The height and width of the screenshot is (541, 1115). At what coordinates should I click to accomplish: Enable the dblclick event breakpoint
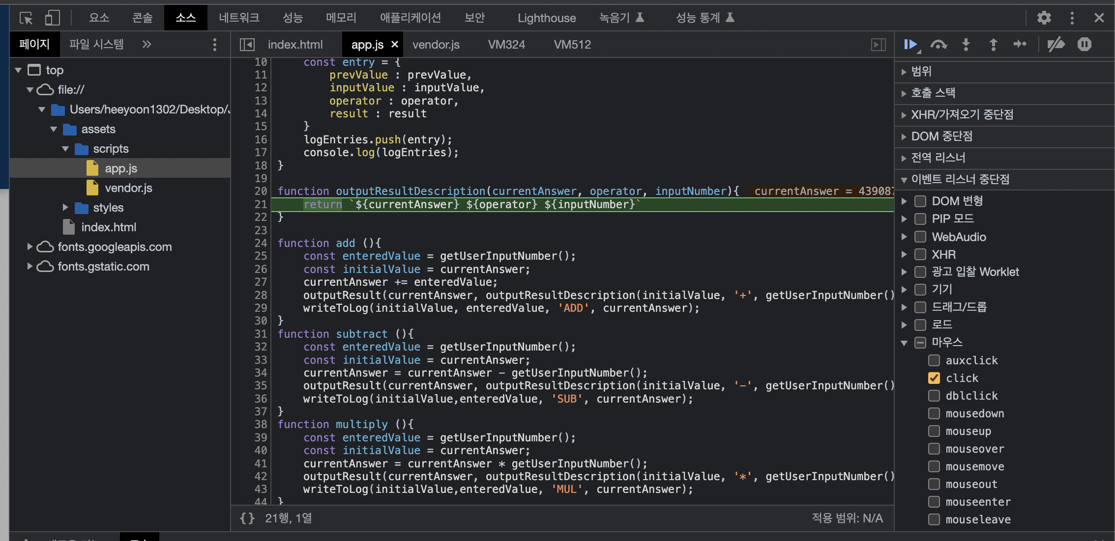(x=934, y=396)
